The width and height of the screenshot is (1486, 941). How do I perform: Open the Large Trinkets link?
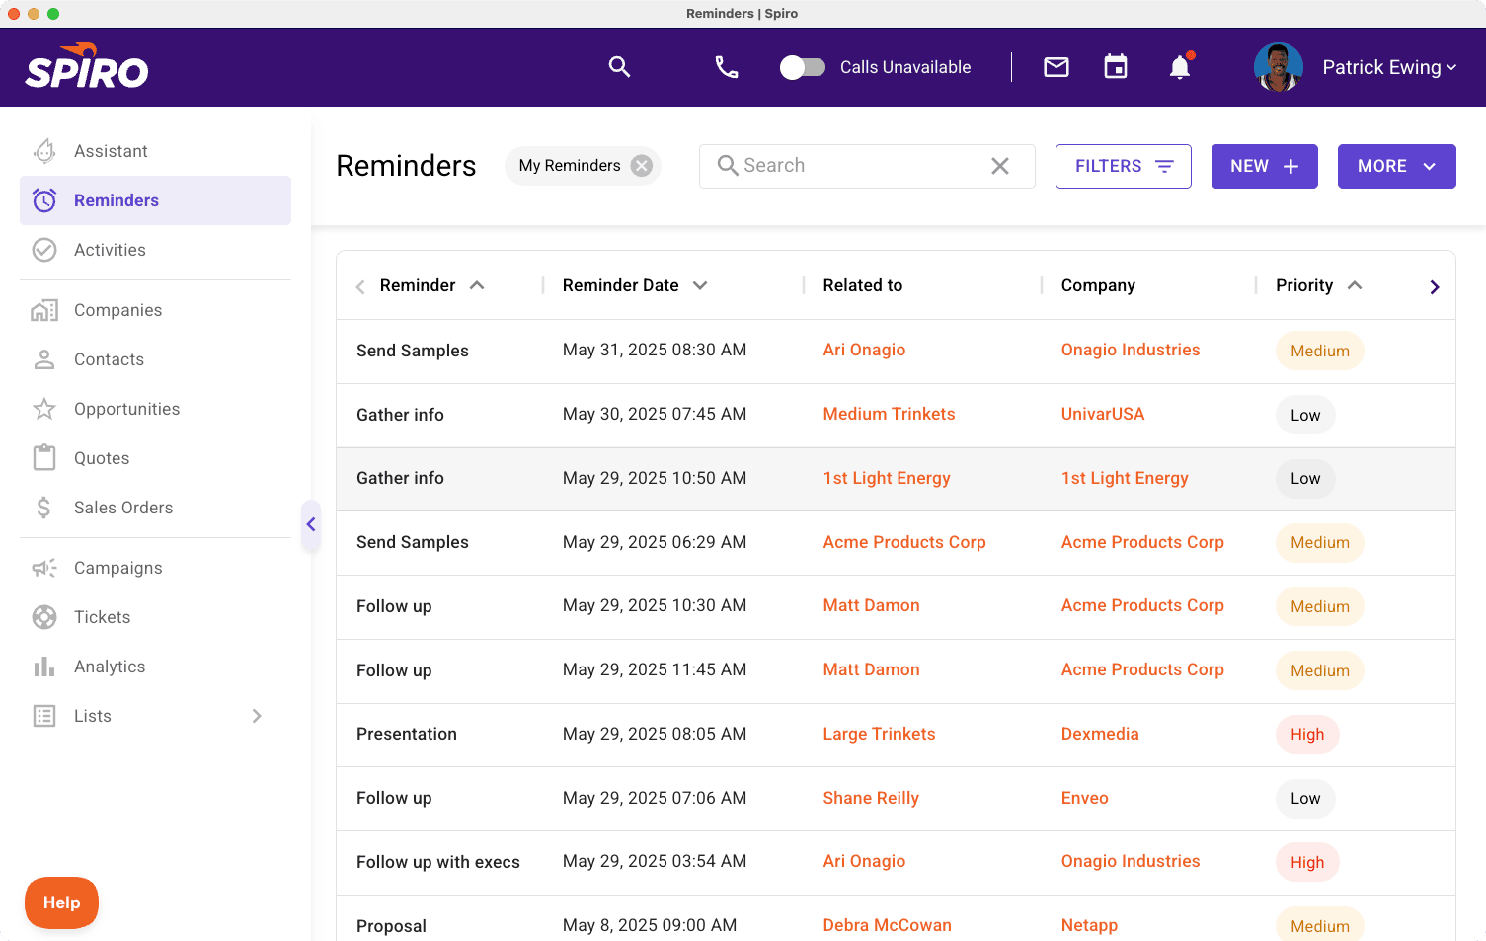coord(879,734)
